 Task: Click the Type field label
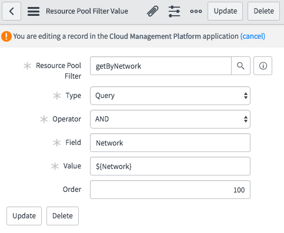coord(73,96)
